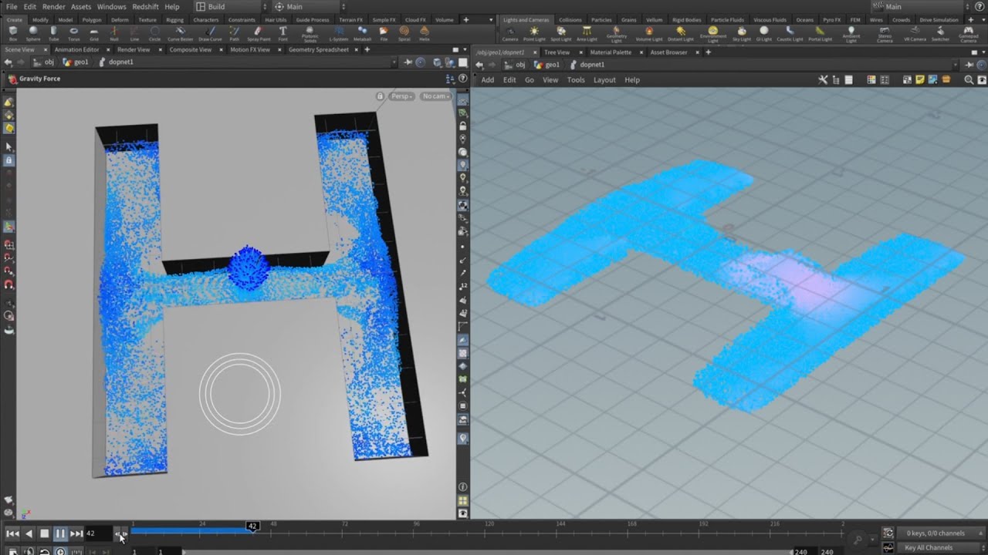The image size is (988, 555).
Task: Select the Spray Paint shelf tool
Action: [x=259, y=33]
